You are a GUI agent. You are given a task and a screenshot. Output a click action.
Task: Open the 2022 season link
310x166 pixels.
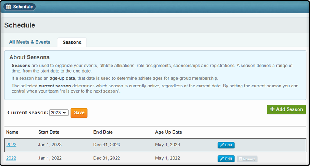tap(11, 158)
